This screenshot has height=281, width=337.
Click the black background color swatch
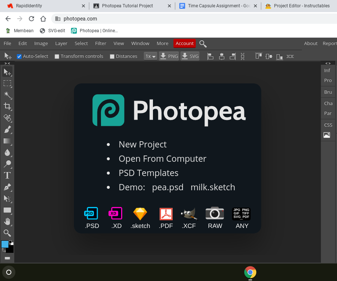coord(11,250)
